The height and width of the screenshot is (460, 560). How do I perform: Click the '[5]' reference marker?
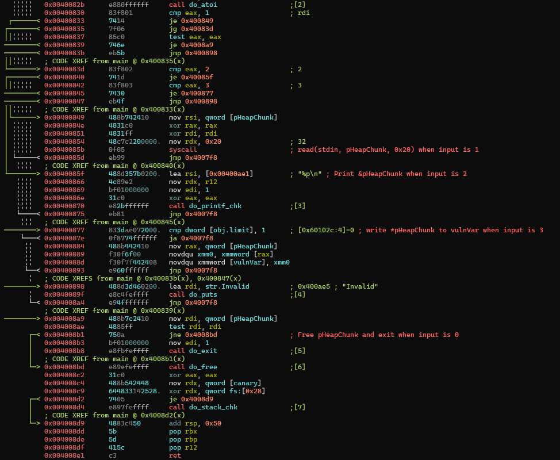point(297,351)
